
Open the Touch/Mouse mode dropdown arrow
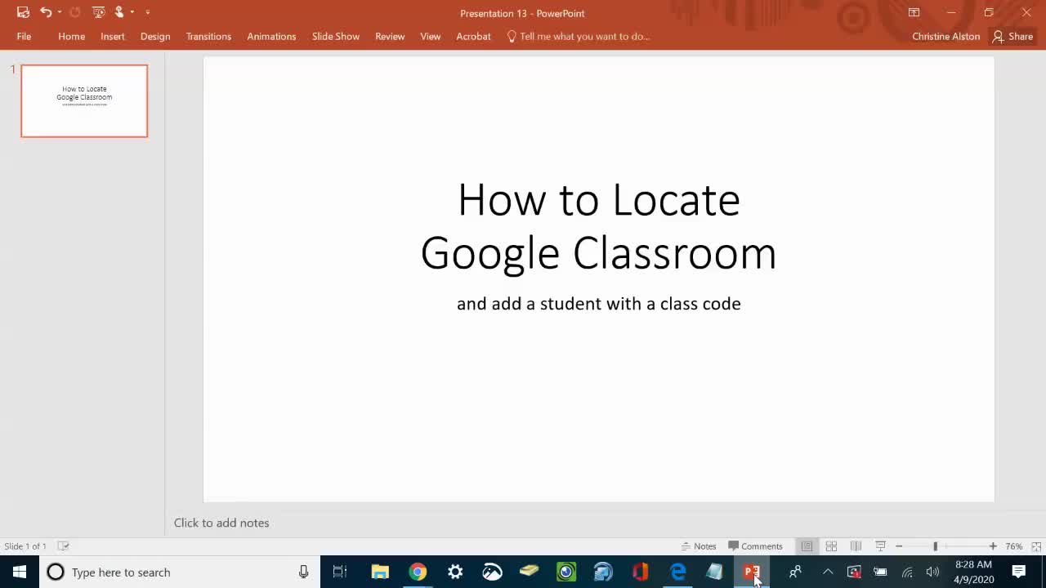(x=132, y=12)
